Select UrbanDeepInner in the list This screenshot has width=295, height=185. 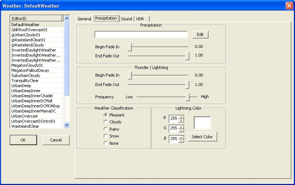point(36,91)
